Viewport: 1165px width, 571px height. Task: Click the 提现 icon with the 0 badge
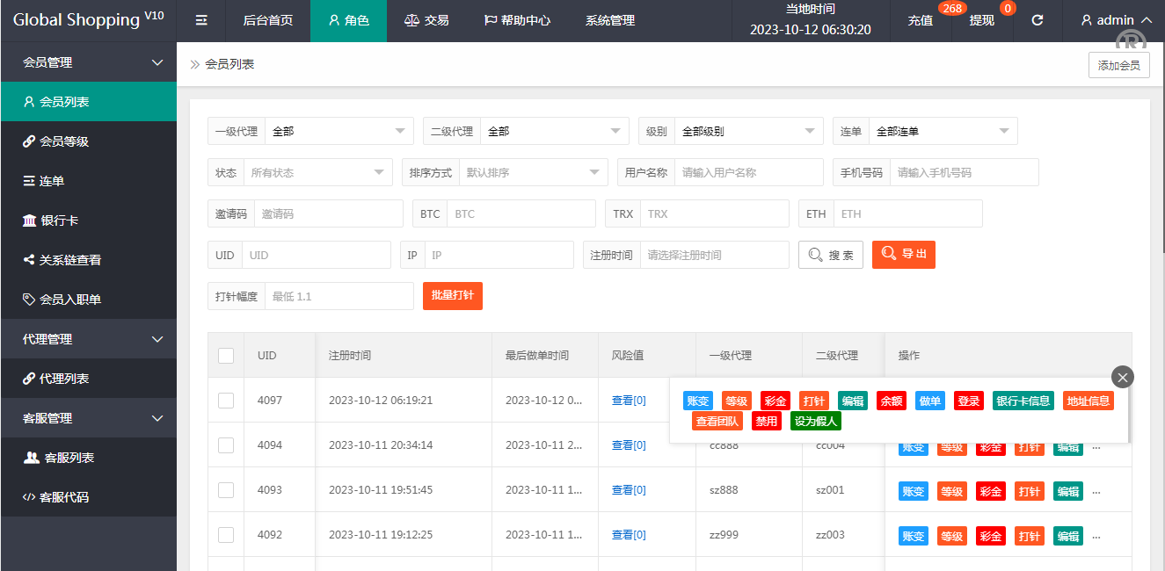coord(981,22)
